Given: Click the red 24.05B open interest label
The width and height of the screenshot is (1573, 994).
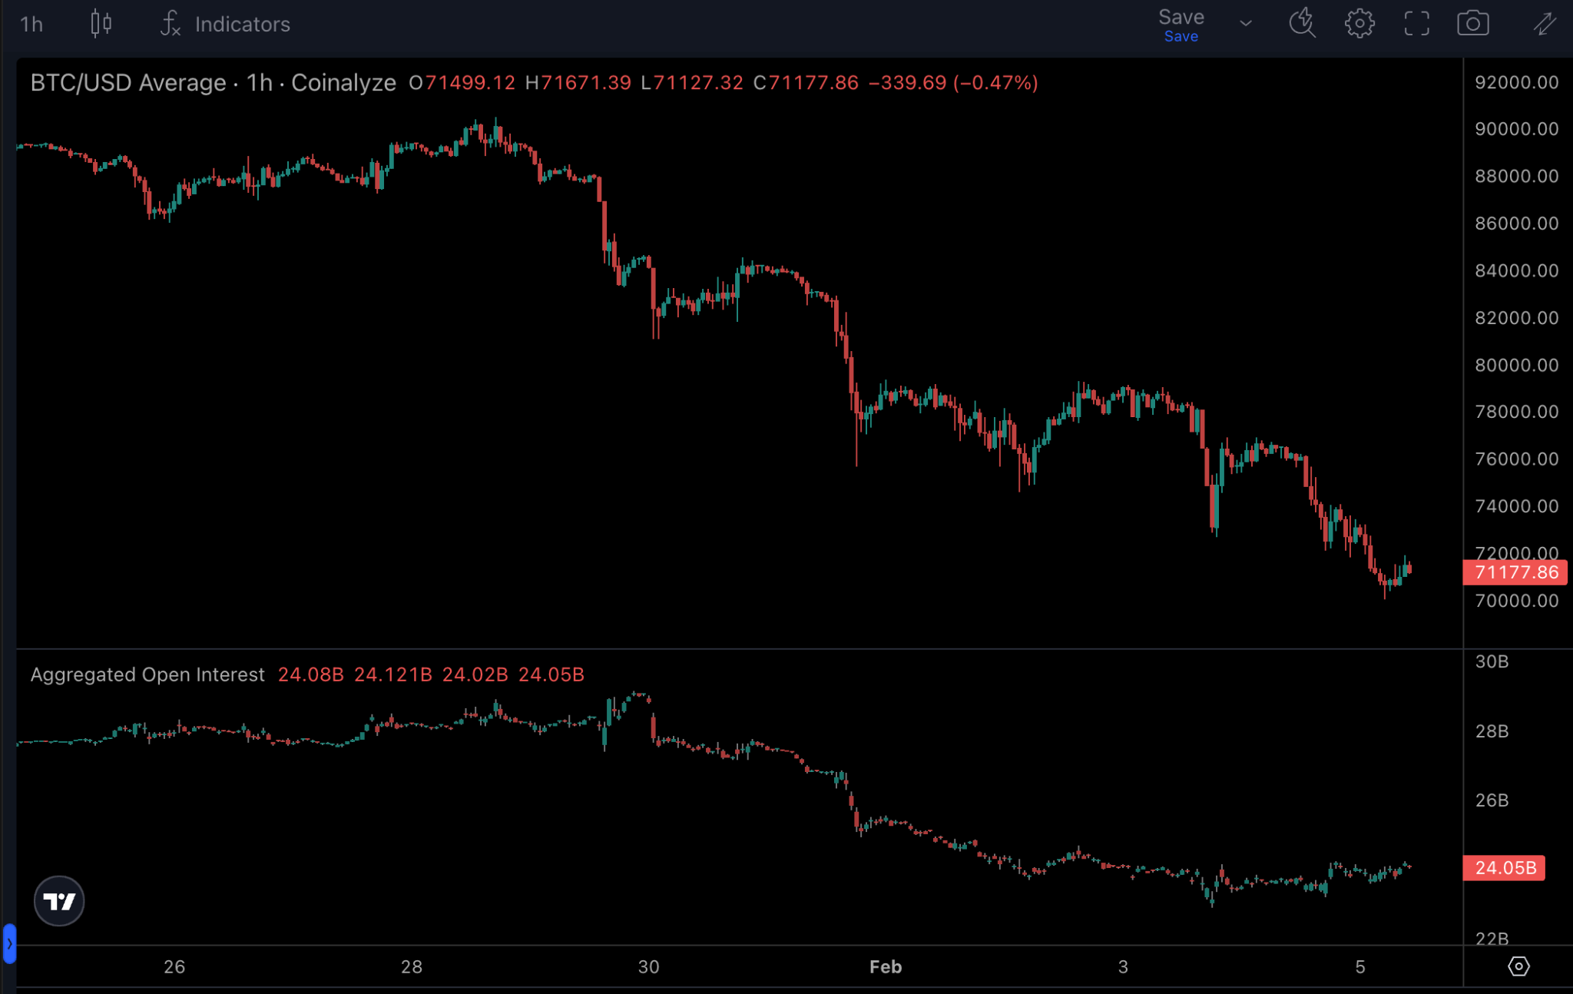Looking at the screenshot, I should 1505,868.
